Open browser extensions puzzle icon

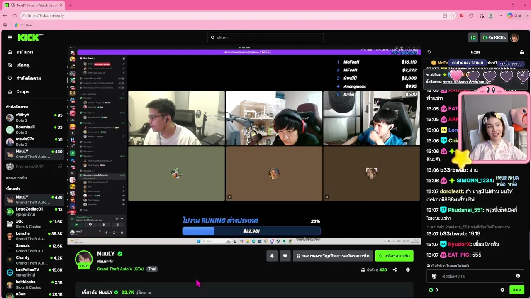(471, 15)
